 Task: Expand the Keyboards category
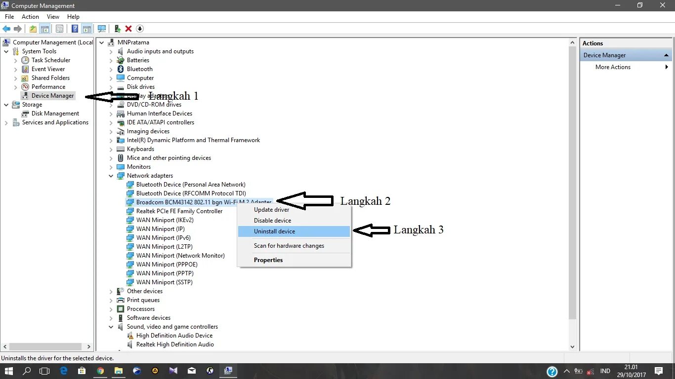click(x=111, y=149)
